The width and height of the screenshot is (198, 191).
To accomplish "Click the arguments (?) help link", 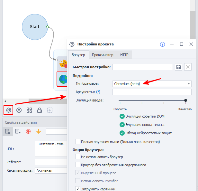I will 98,92.
